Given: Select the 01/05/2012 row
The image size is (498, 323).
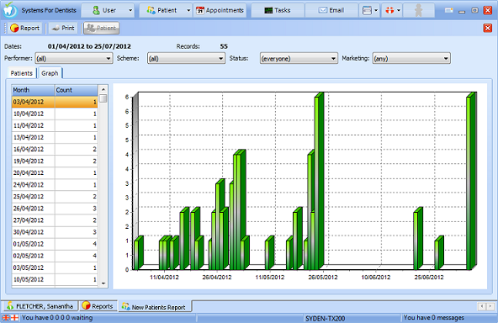Looking at the screenshot, I should click(55, 244).
